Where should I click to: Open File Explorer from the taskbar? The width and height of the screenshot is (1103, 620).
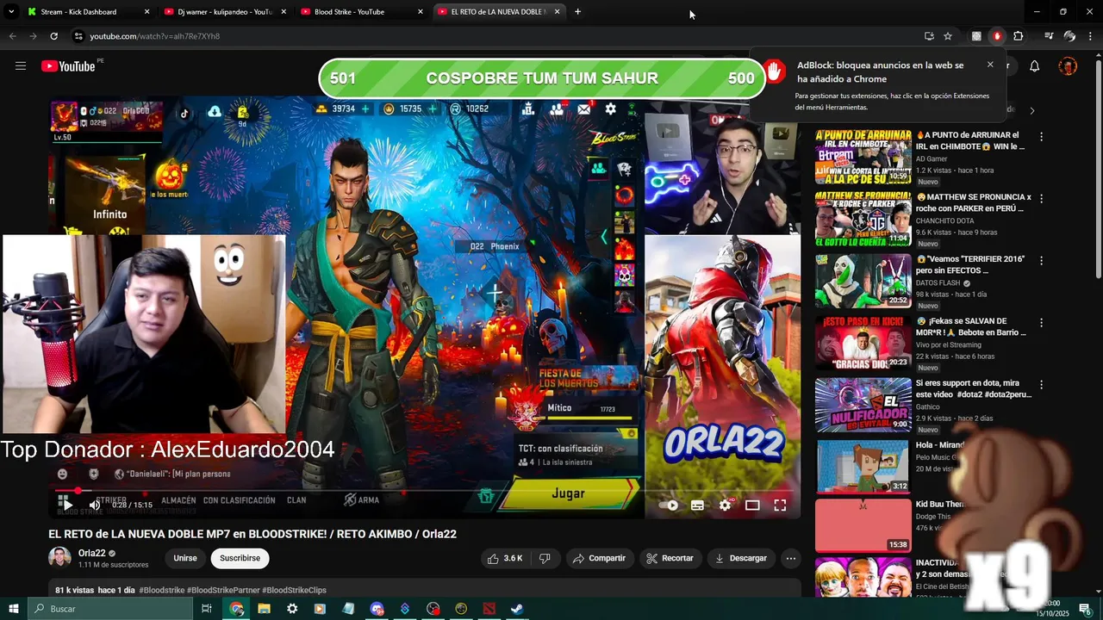(x=265, y=609)
